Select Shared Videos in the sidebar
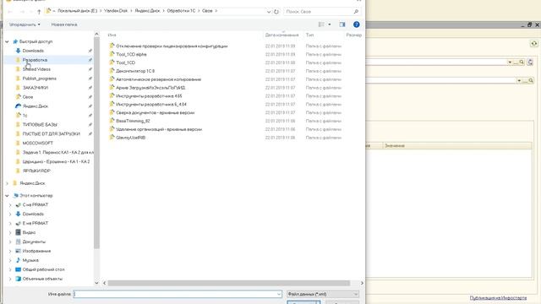Image resolution: width=541 pixels, height=304 pixels. pyautogui.click(x=36, y=69)
